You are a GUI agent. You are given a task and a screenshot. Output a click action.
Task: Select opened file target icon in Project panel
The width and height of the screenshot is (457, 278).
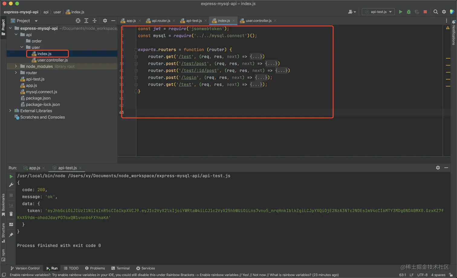(78, 21)
